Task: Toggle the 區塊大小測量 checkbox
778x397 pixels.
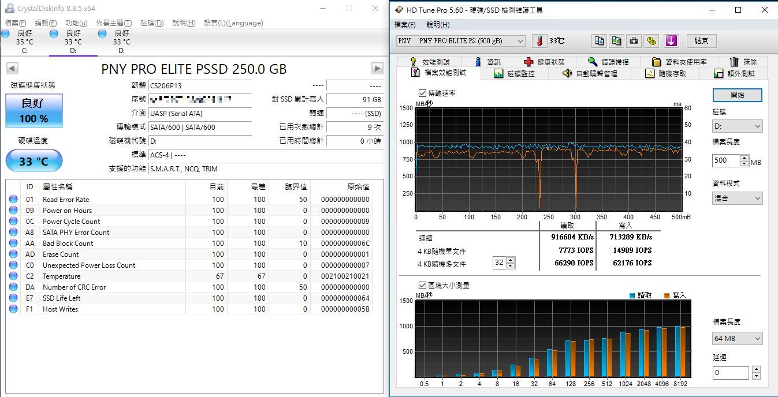Action: point(422,285)
